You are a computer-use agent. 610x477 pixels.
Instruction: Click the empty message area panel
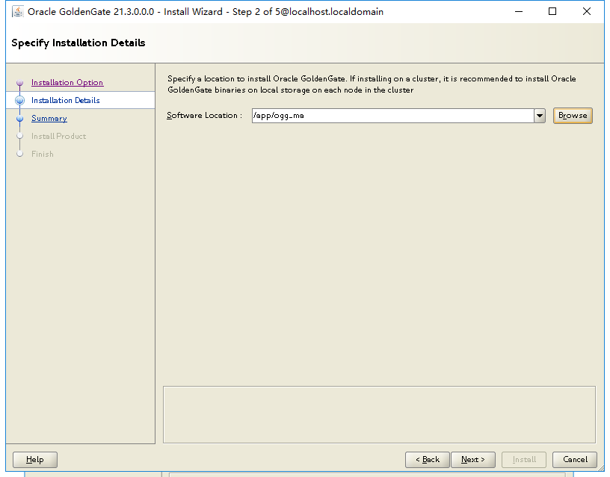(379, 414)
